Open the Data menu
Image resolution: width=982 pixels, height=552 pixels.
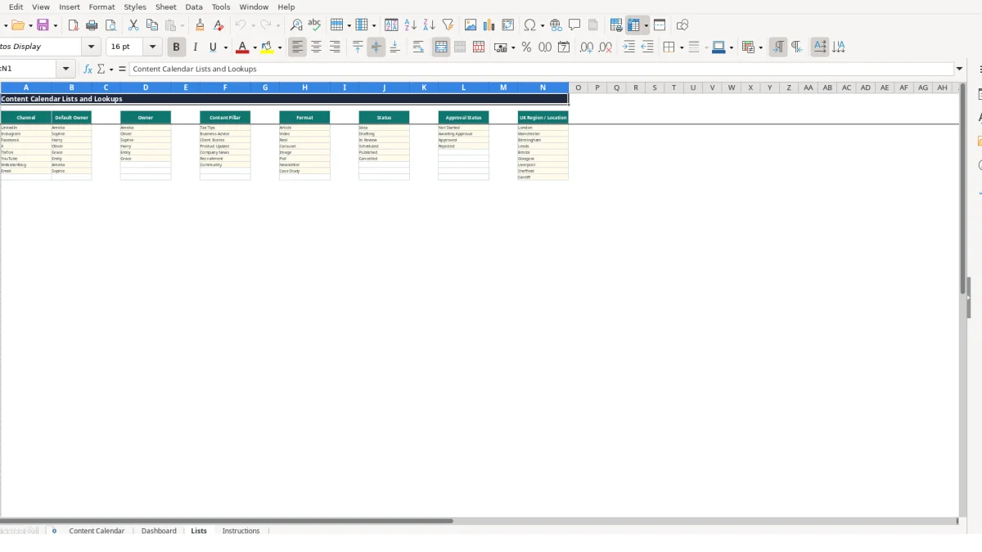(194, 7)
